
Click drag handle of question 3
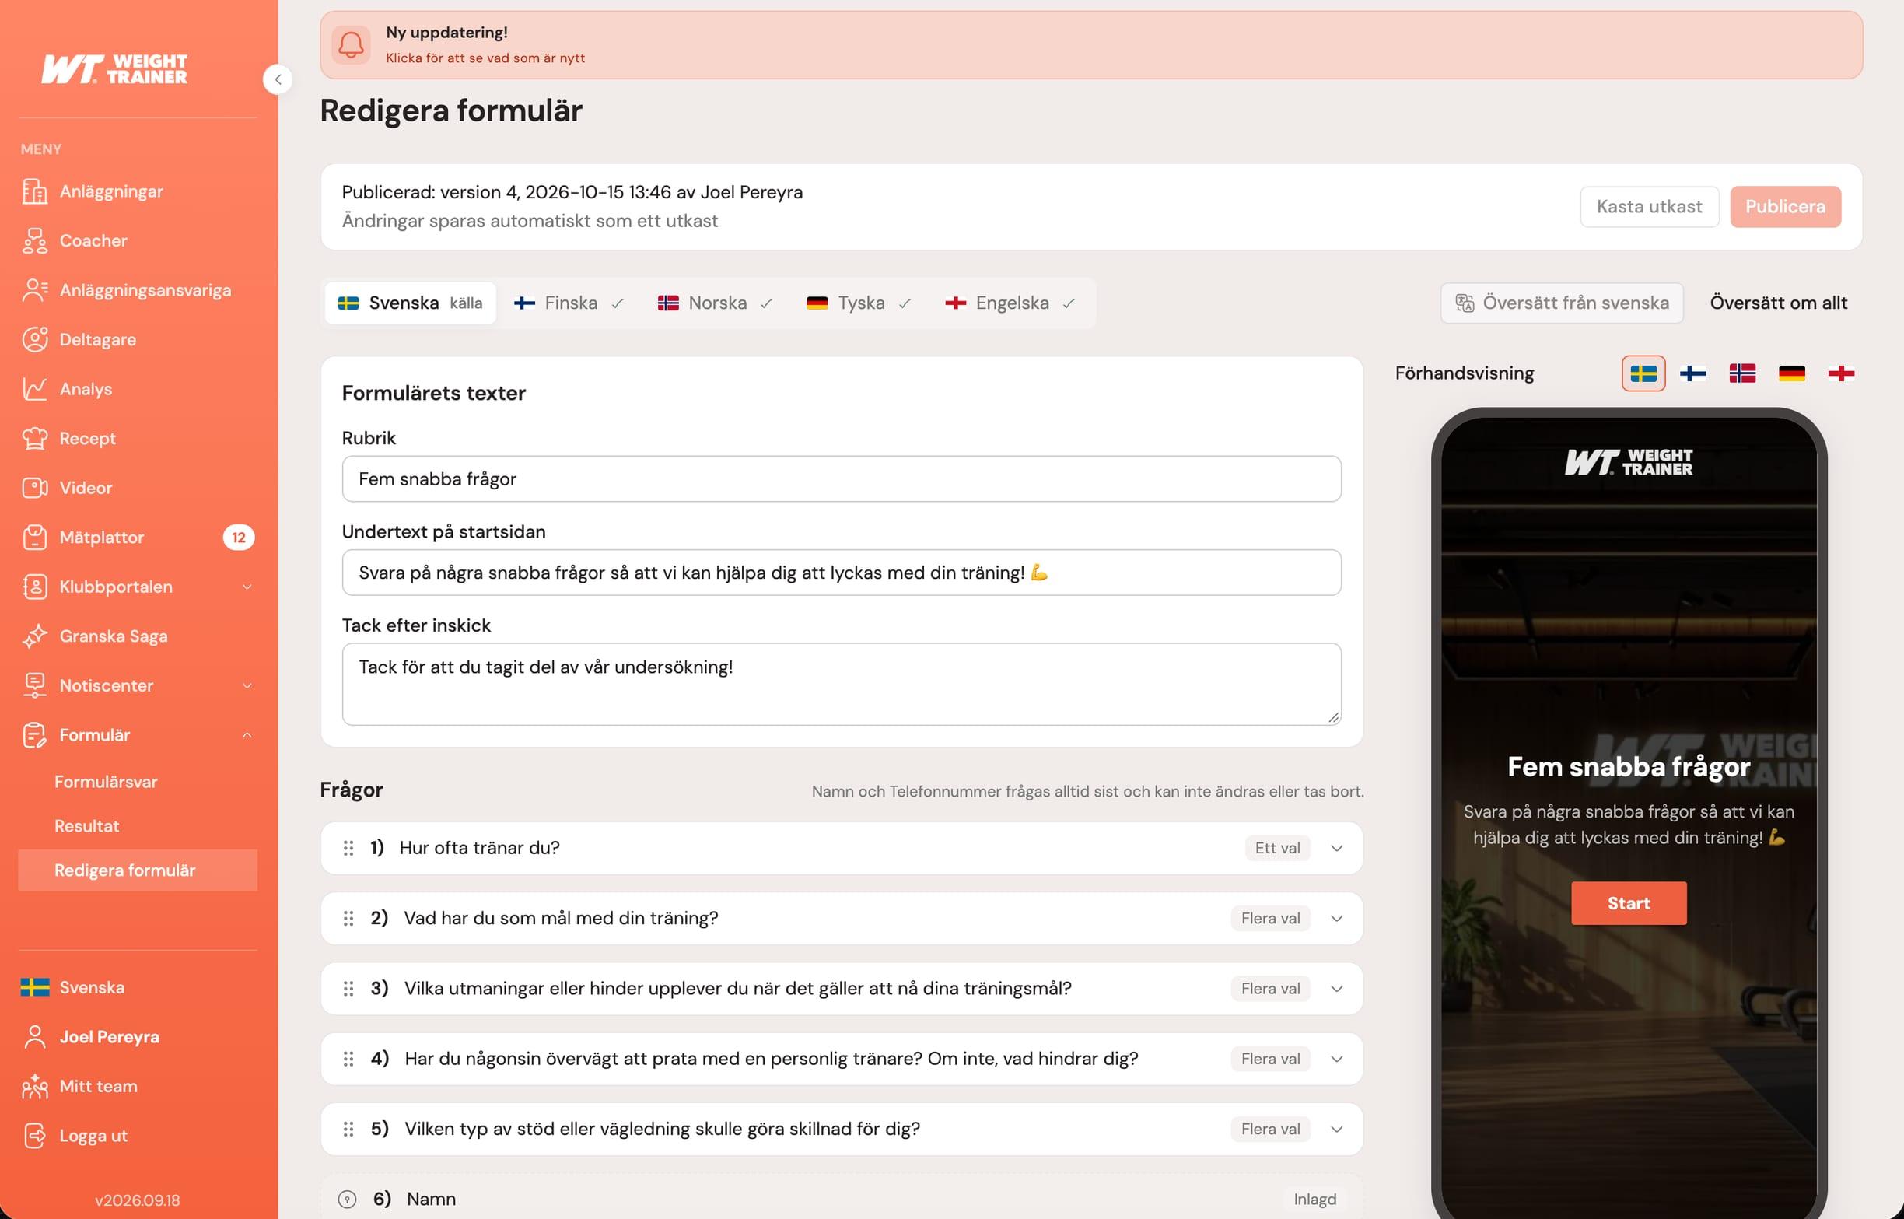[348, 989]
